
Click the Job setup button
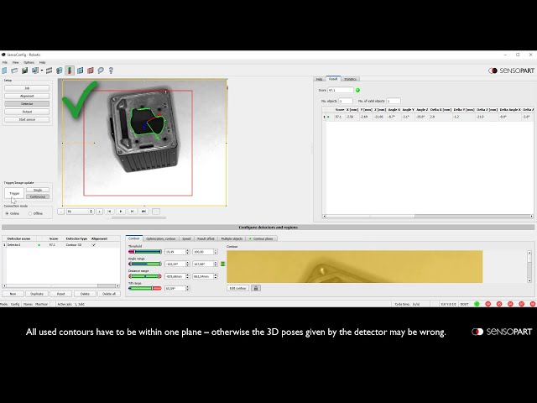click(27, 88)
